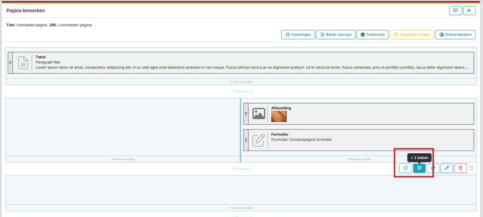Click the Tekst widget drag handle
The image size is (483, 217).
point(10,63)
